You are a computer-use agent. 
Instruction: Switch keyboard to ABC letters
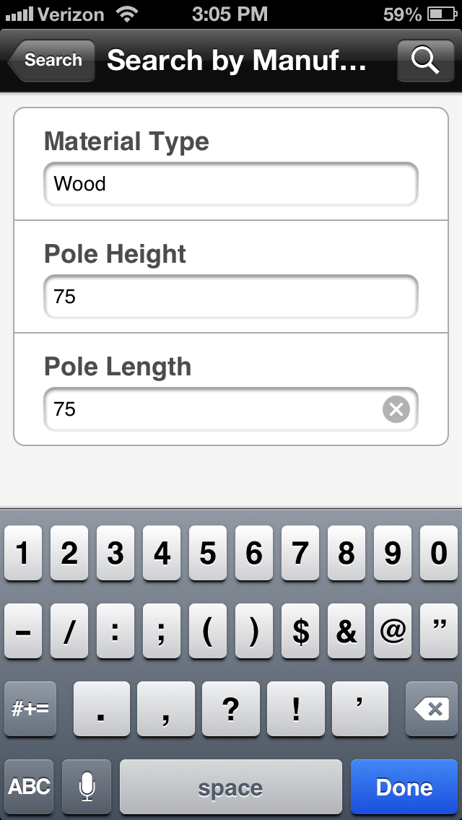(30, 787)
